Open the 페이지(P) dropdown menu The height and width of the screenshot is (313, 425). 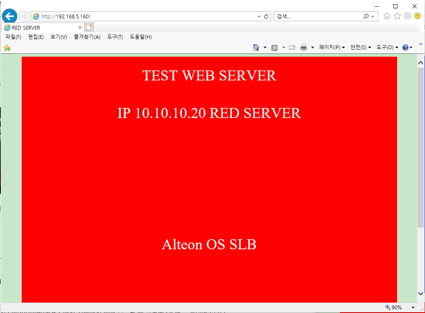[x=332, y=48]
